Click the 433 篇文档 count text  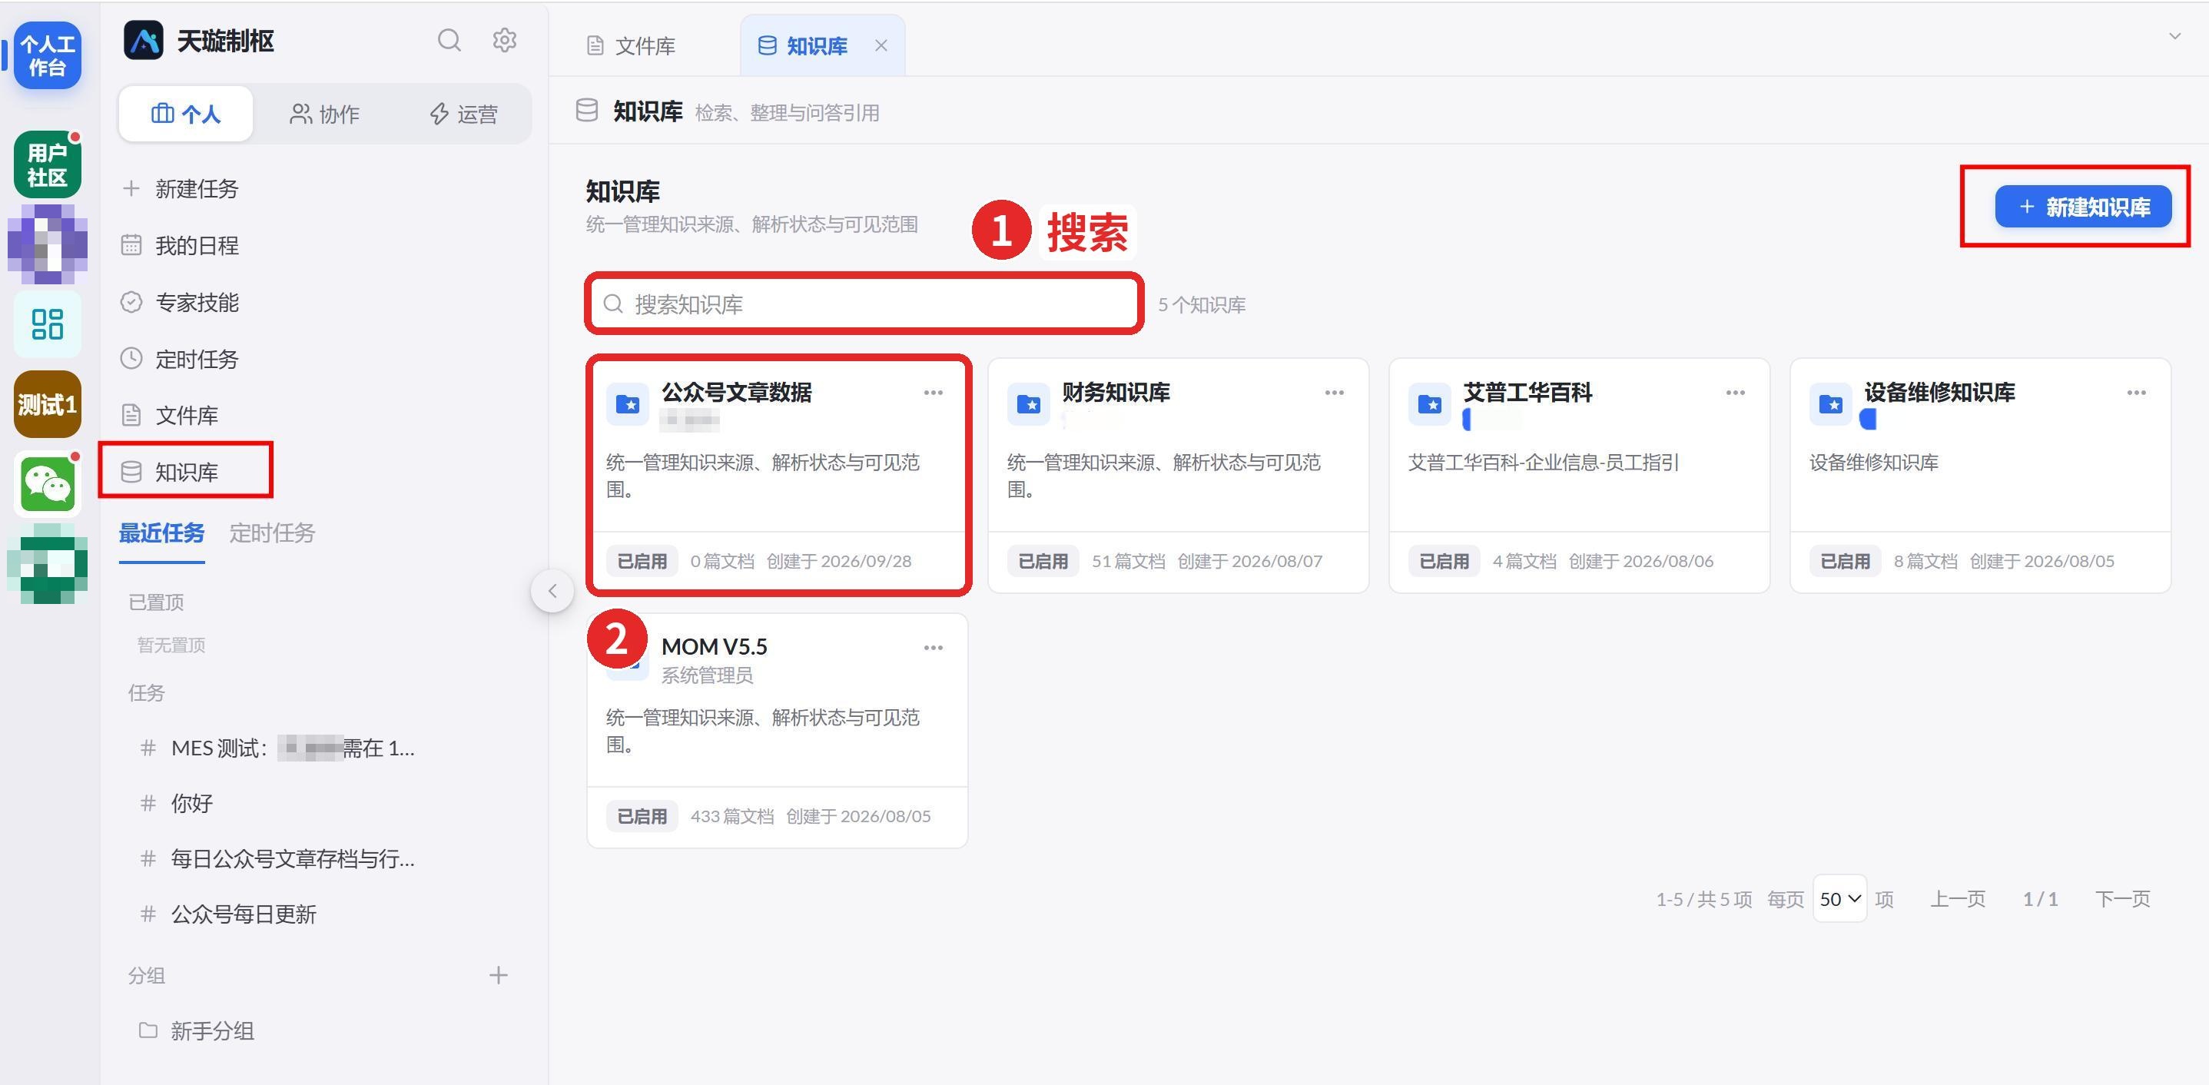pyautogui.click(x=732, y=816)
